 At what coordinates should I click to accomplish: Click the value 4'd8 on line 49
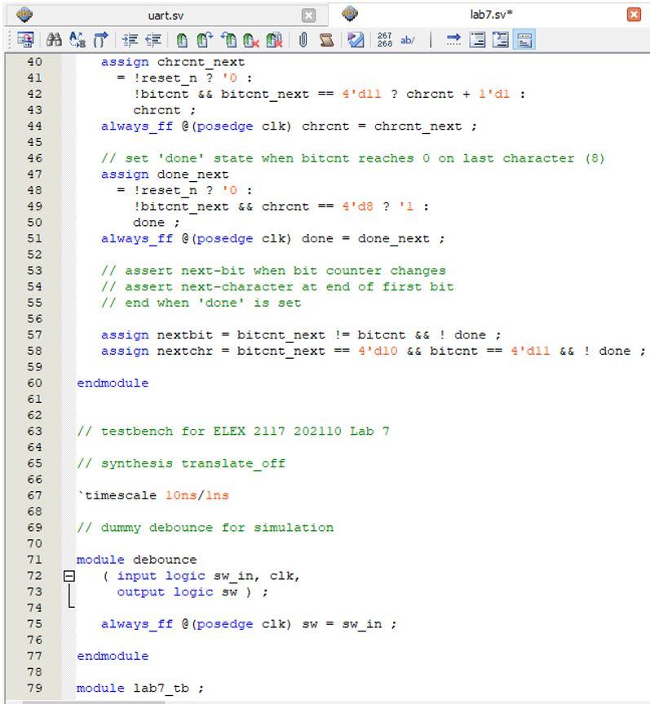pos(357,206)
